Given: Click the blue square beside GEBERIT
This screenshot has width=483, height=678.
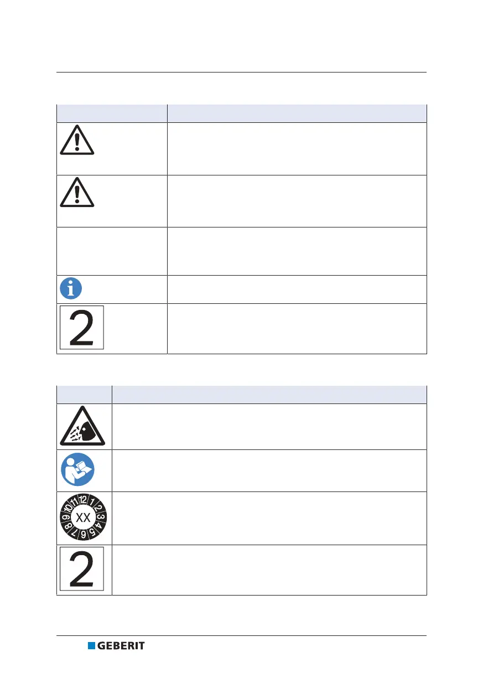Looking at the screenshot, I should pyautogui.click(x=91, y=646).
